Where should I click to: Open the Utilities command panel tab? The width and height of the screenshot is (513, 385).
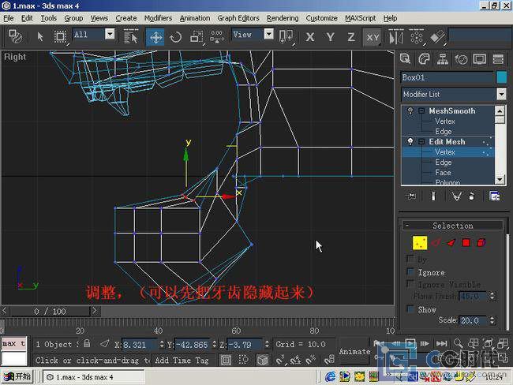point(498,59)
